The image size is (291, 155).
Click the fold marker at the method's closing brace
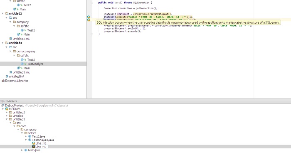click(x=92, y=34)
